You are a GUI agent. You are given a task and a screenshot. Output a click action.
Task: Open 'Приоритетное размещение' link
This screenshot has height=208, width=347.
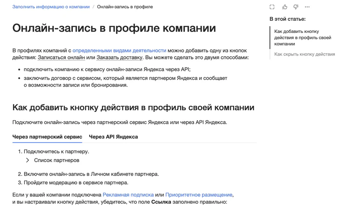[199, 195]
